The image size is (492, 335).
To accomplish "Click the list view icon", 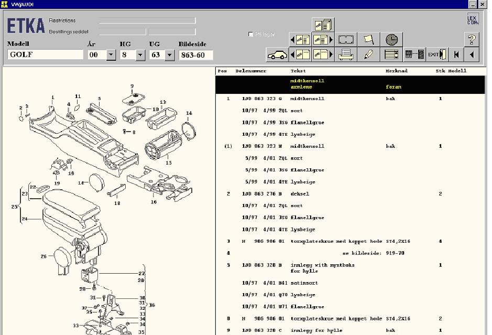I will pyautogui.click(x=391, y=55).
